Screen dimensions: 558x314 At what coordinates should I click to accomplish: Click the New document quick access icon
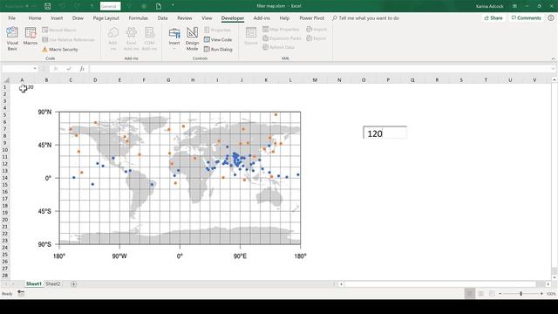(x=159, y=6)
